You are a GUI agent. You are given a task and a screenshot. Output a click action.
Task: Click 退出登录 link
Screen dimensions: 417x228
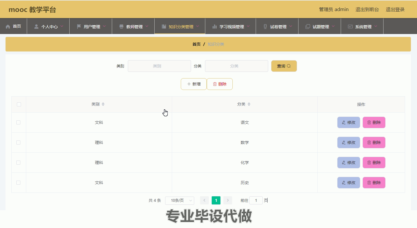(x=395, y=9)
